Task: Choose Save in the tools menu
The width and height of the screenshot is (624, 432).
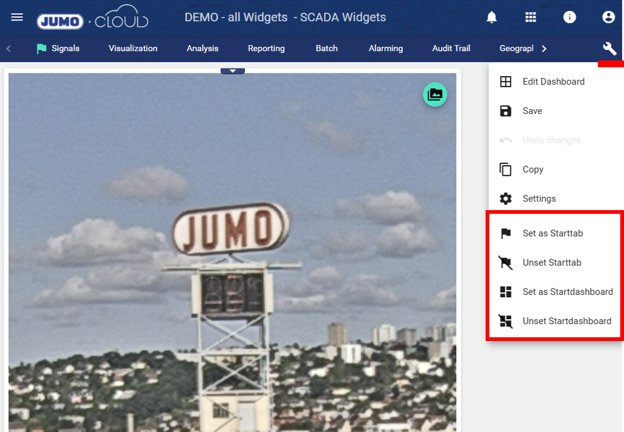Action: 532,111
